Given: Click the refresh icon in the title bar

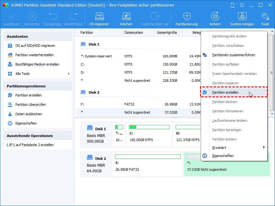Looking at the screenshot, I should [232, 5].
